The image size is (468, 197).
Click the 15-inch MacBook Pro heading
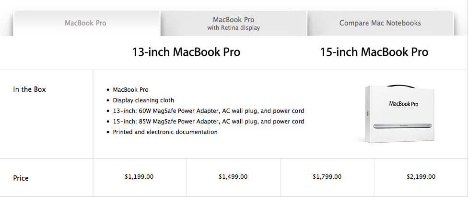pos(374,52)
